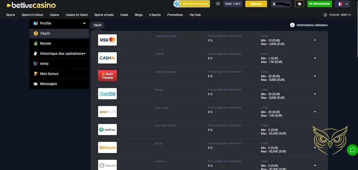Image resolution: width=358 pixels, height=170 pixels.
Task: Click the Roue de la Fortune button
Action: pyautogui.click(x=191, y=4)
